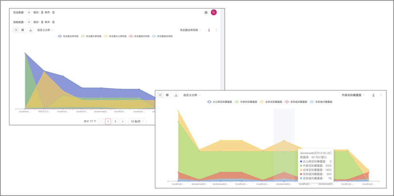Toggle sort order beside 外部实际暴露面
This screenshot has width=394, height=196.
coord(374,95)
